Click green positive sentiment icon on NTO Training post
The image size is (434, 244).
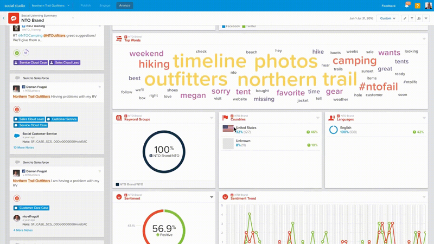coord(17,53)
